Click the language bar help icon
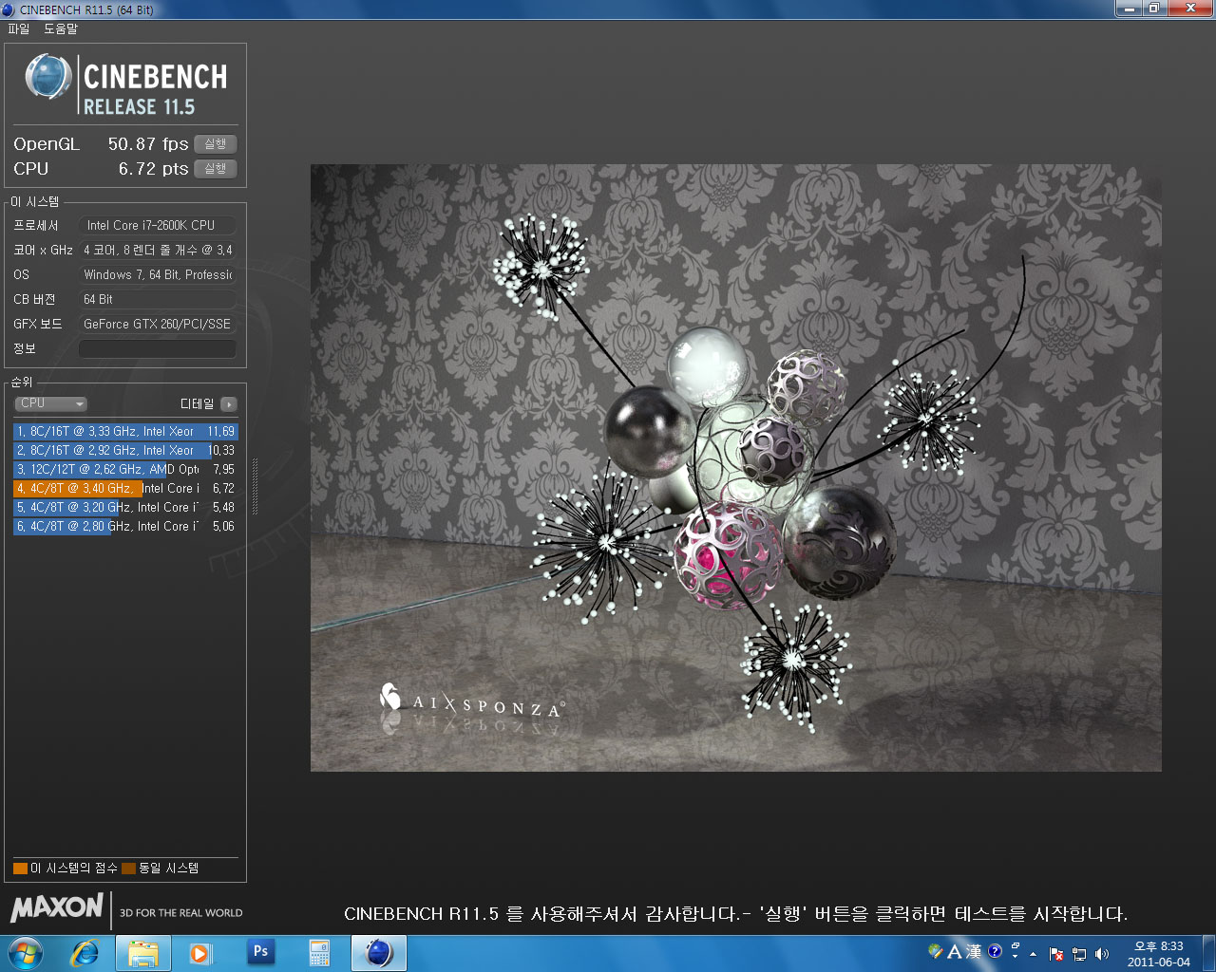 pyautogui.click(x=995, y=951)
